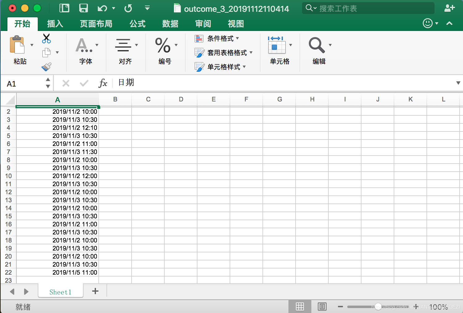This screenshot has height=313, width=463.
Task: Open the Cells (单元格) group icon
Action: point(276,45)
